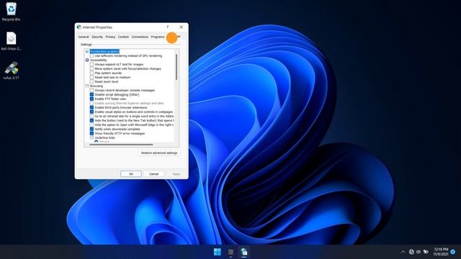This screenshot has height=259, width=461.
Task: Check Reset text size to medium
Action: click(x=91, y=77)
